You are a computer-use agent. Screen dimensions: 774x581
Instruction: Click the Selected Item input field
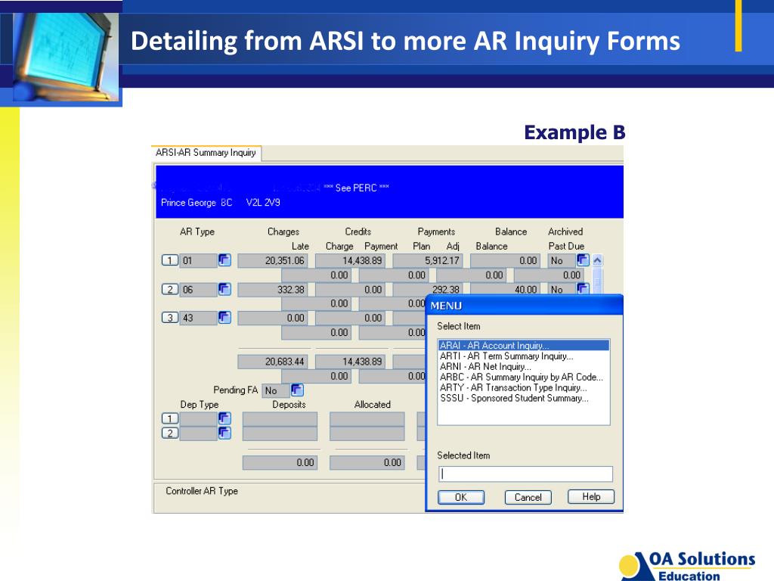pyautogui.click(x=525, y=474)
